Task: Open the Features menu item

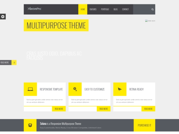Action: [x=93, y=9]
